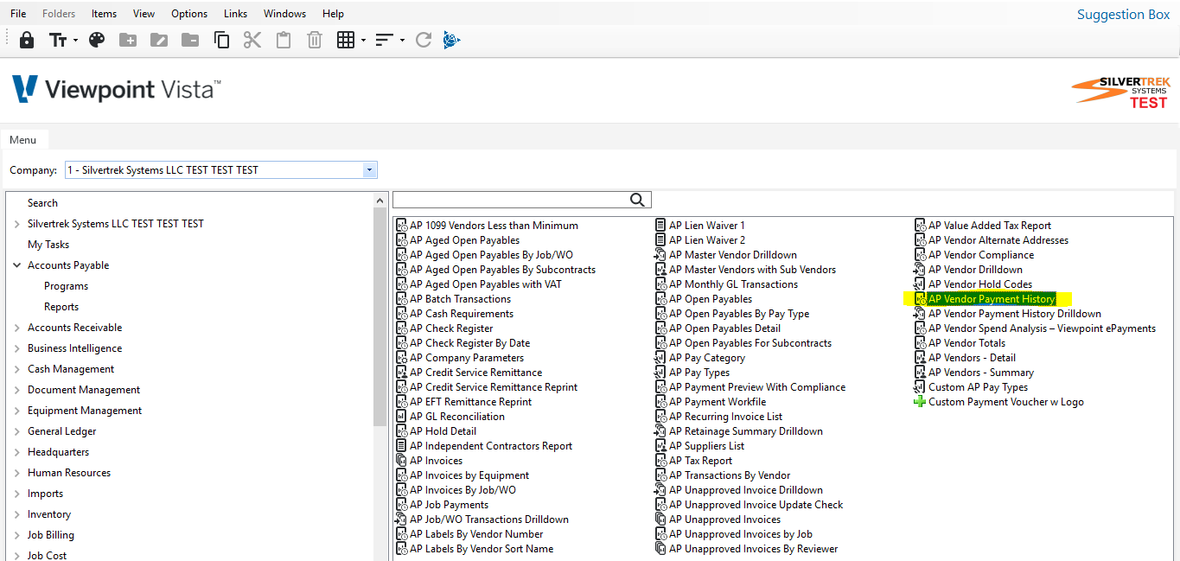1180x561 pixels.
Task: Click the lock icon in the toolbar
Action: [x=27, y=40]
